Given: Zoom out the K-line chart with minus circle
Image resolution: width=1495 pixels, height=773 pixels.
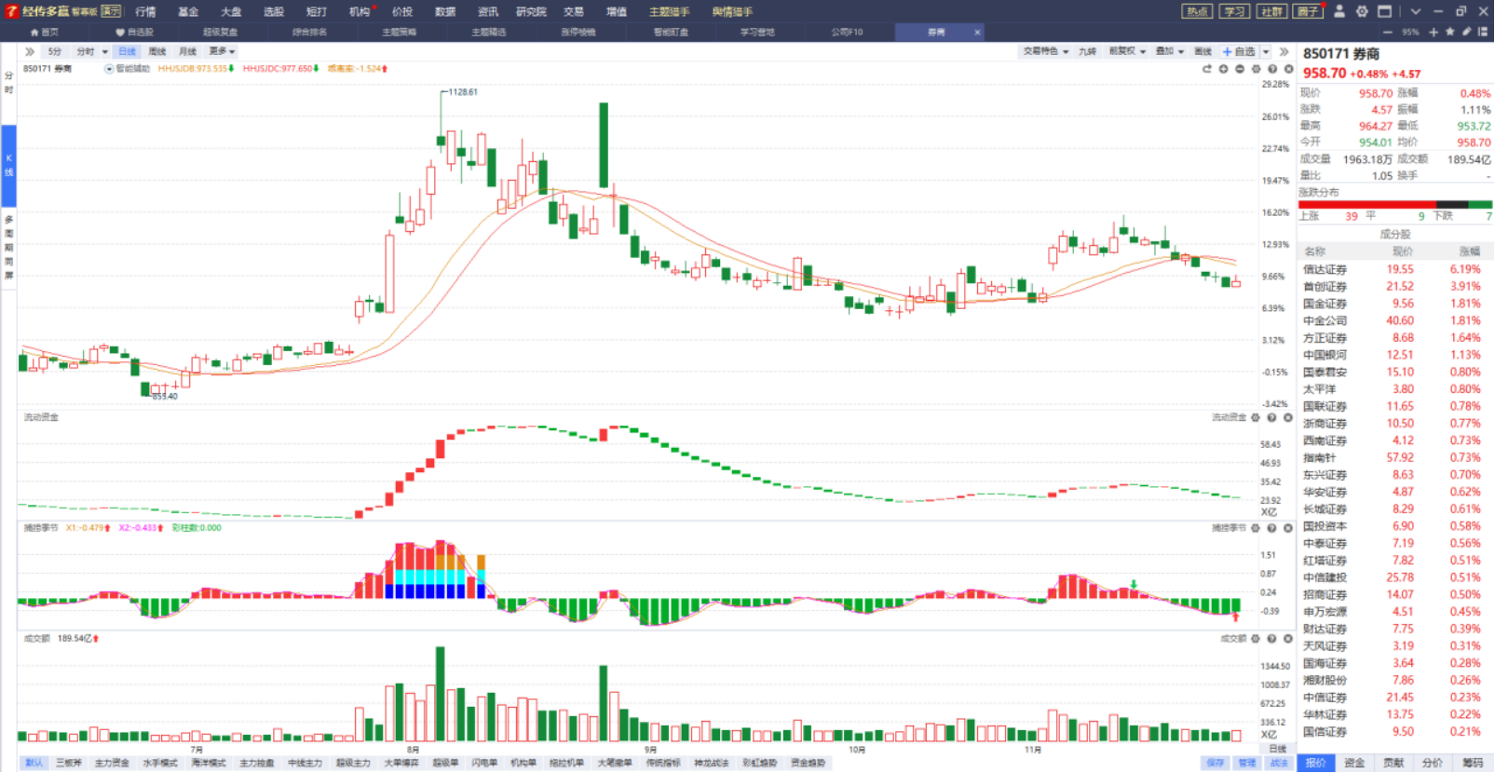Looking at the screenshot, I should [x=1240, y=69].
